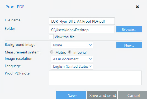Click the Proof PDF note text area
147x99 pixels.
pyautogui.click(x=95, y=78)
